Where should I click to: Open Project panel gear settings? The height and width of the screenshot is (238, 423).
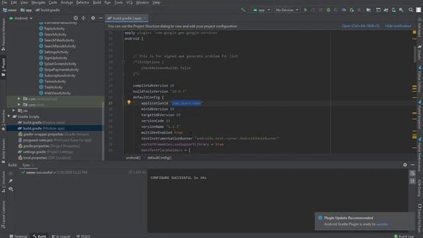point(93,18)
